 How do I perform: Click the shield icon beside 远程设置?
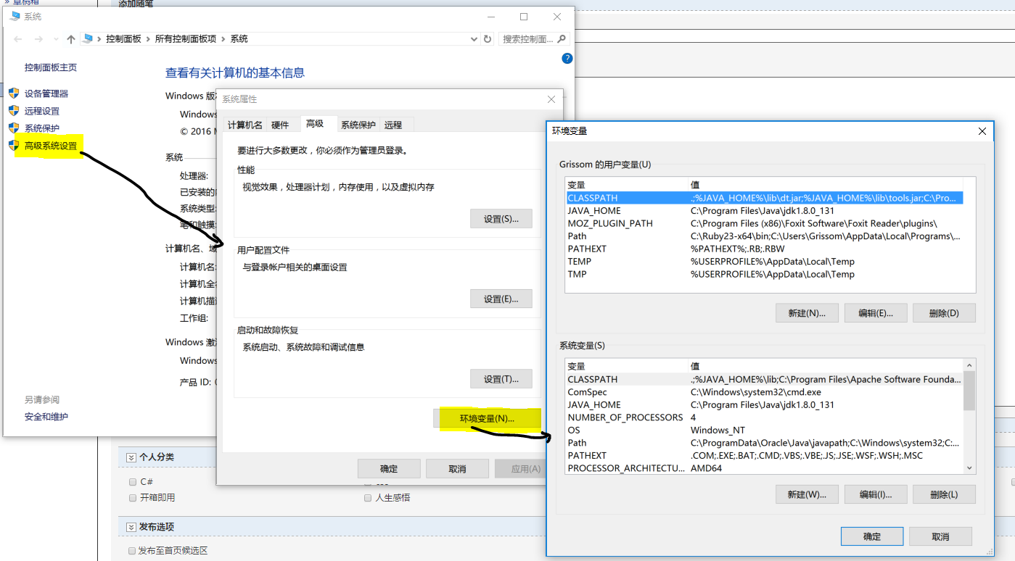pos(14,110)
